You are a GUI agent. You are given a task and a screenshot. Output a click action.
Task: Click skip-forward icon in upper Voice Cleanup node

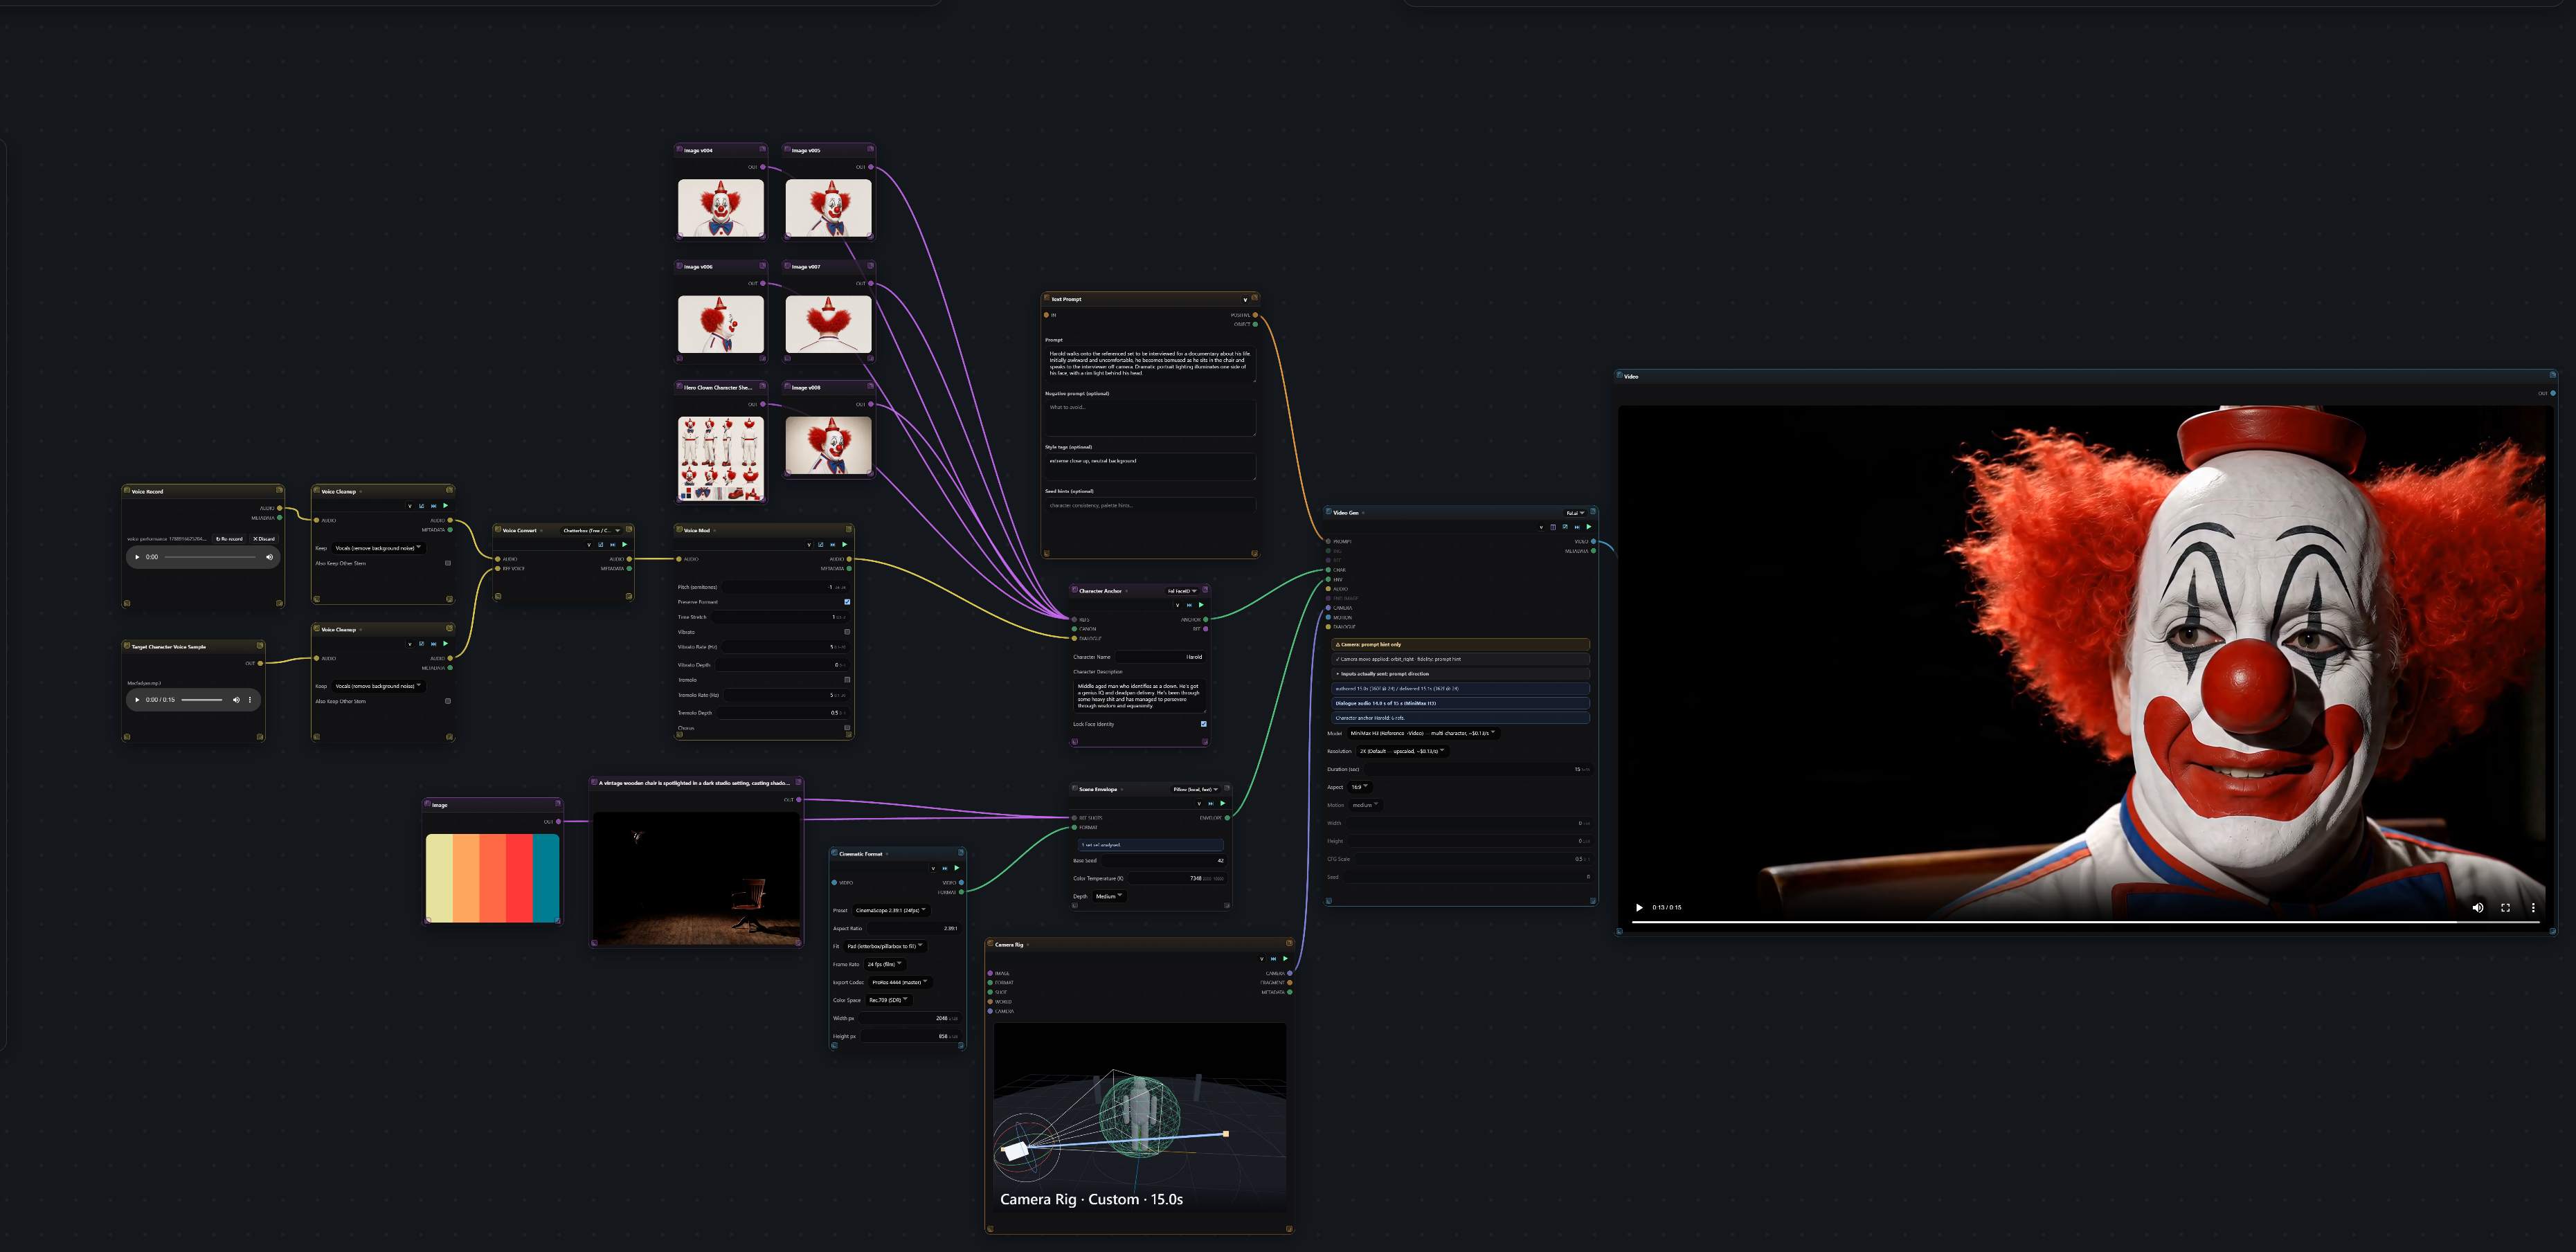pyautogui.click(x=433, y=506)
